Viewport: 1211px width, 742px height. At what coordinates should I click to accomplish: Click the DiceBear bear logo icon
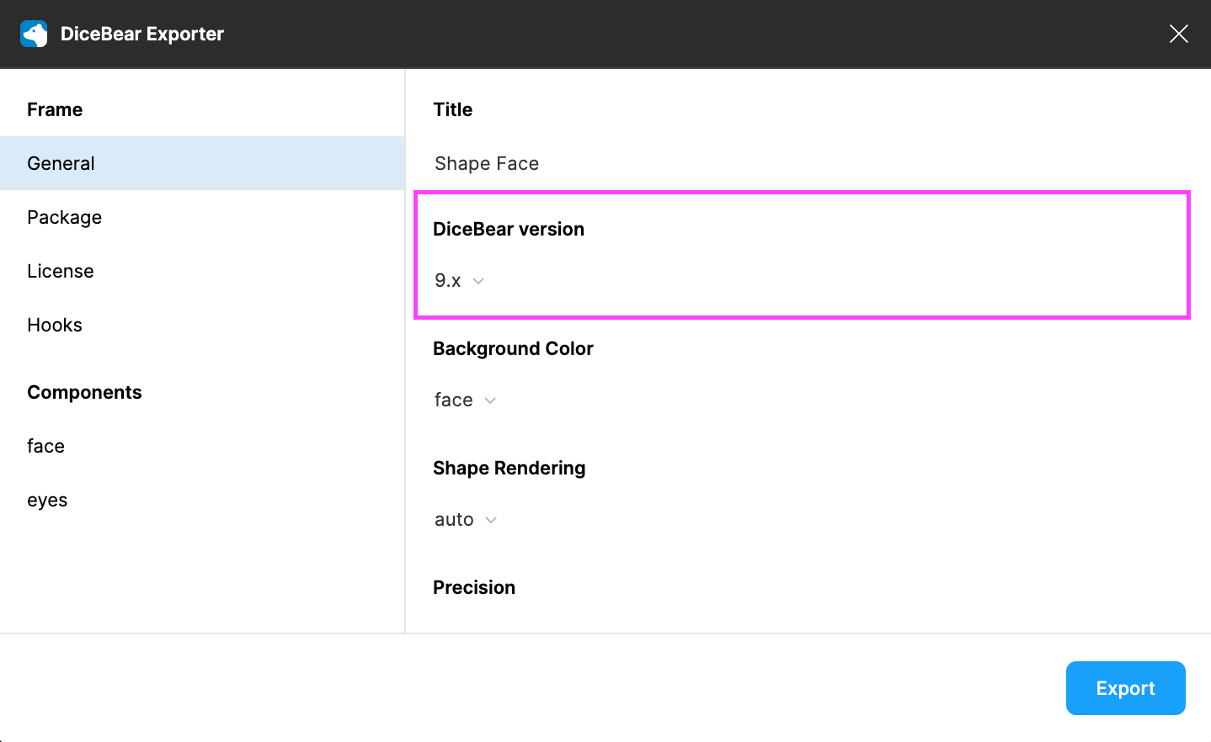click(33, 34)
